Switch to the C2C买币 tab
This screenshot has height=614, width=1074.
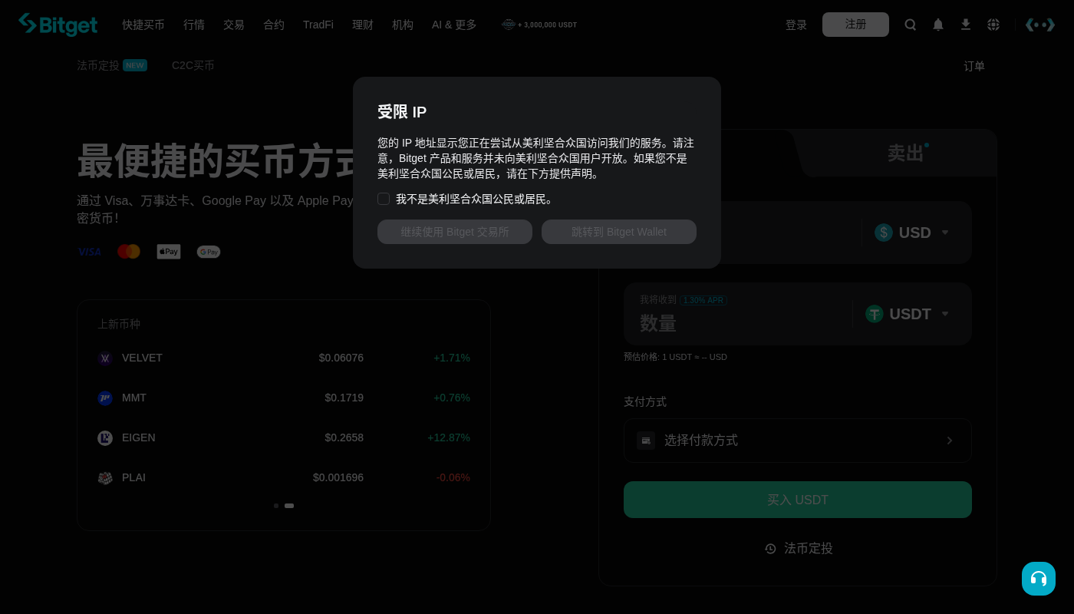(193, 65)
